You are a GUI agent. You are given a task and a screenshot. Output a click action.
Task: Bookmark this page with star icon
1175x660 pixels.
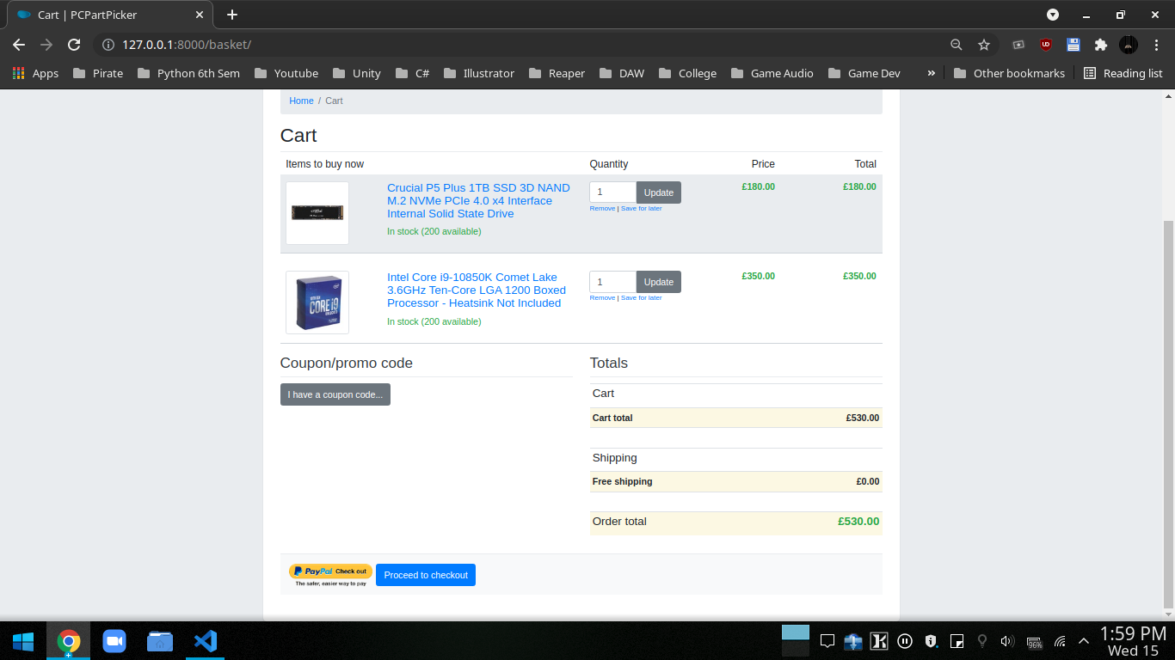(984, 45)
